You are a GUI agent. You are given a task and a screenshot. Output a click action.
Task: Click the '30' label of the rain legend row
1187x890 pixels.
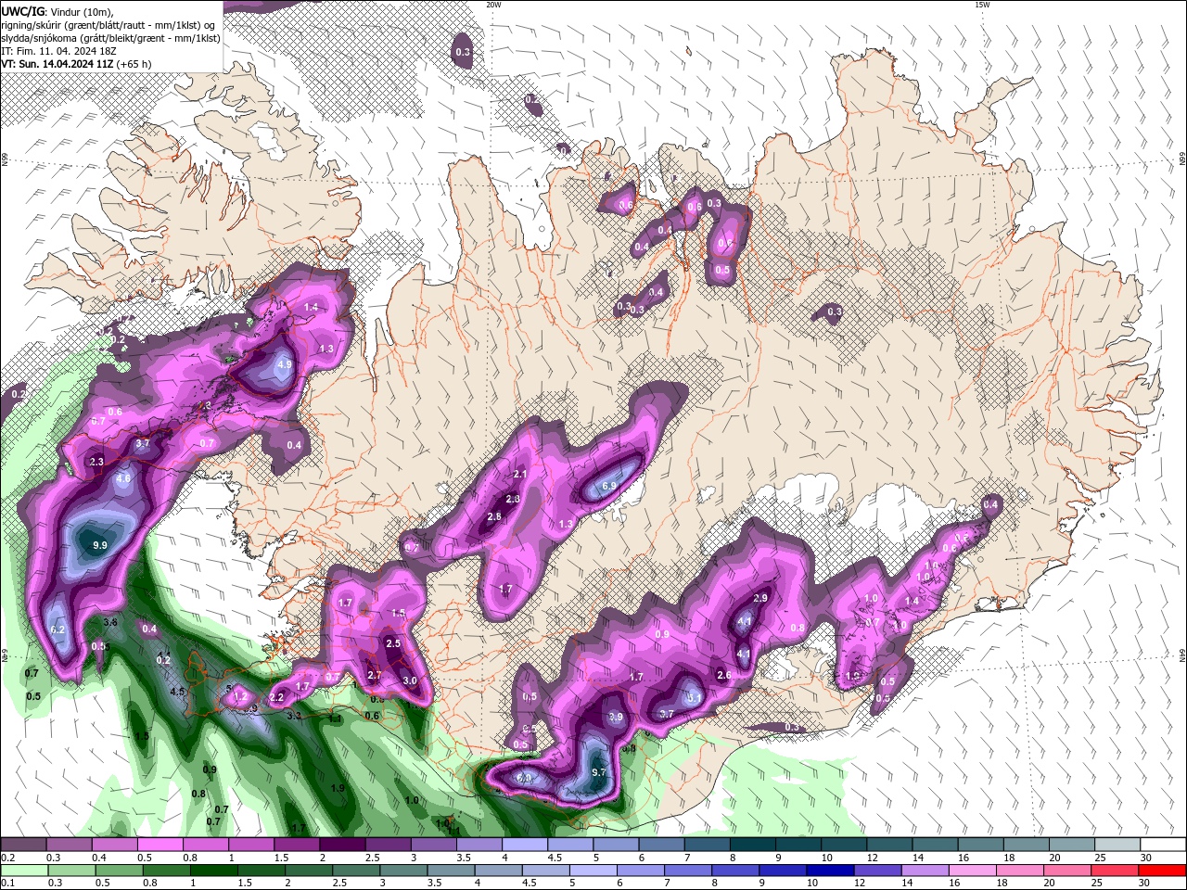[x=1146, y=884]
